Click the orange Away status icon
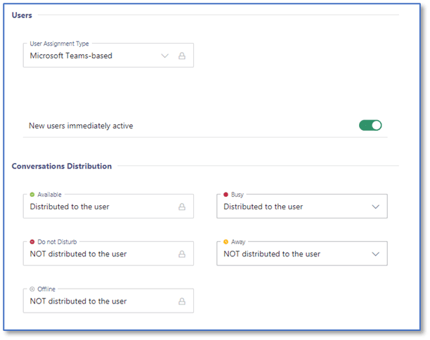The image size is (430, 340). [x=226, y=242]
